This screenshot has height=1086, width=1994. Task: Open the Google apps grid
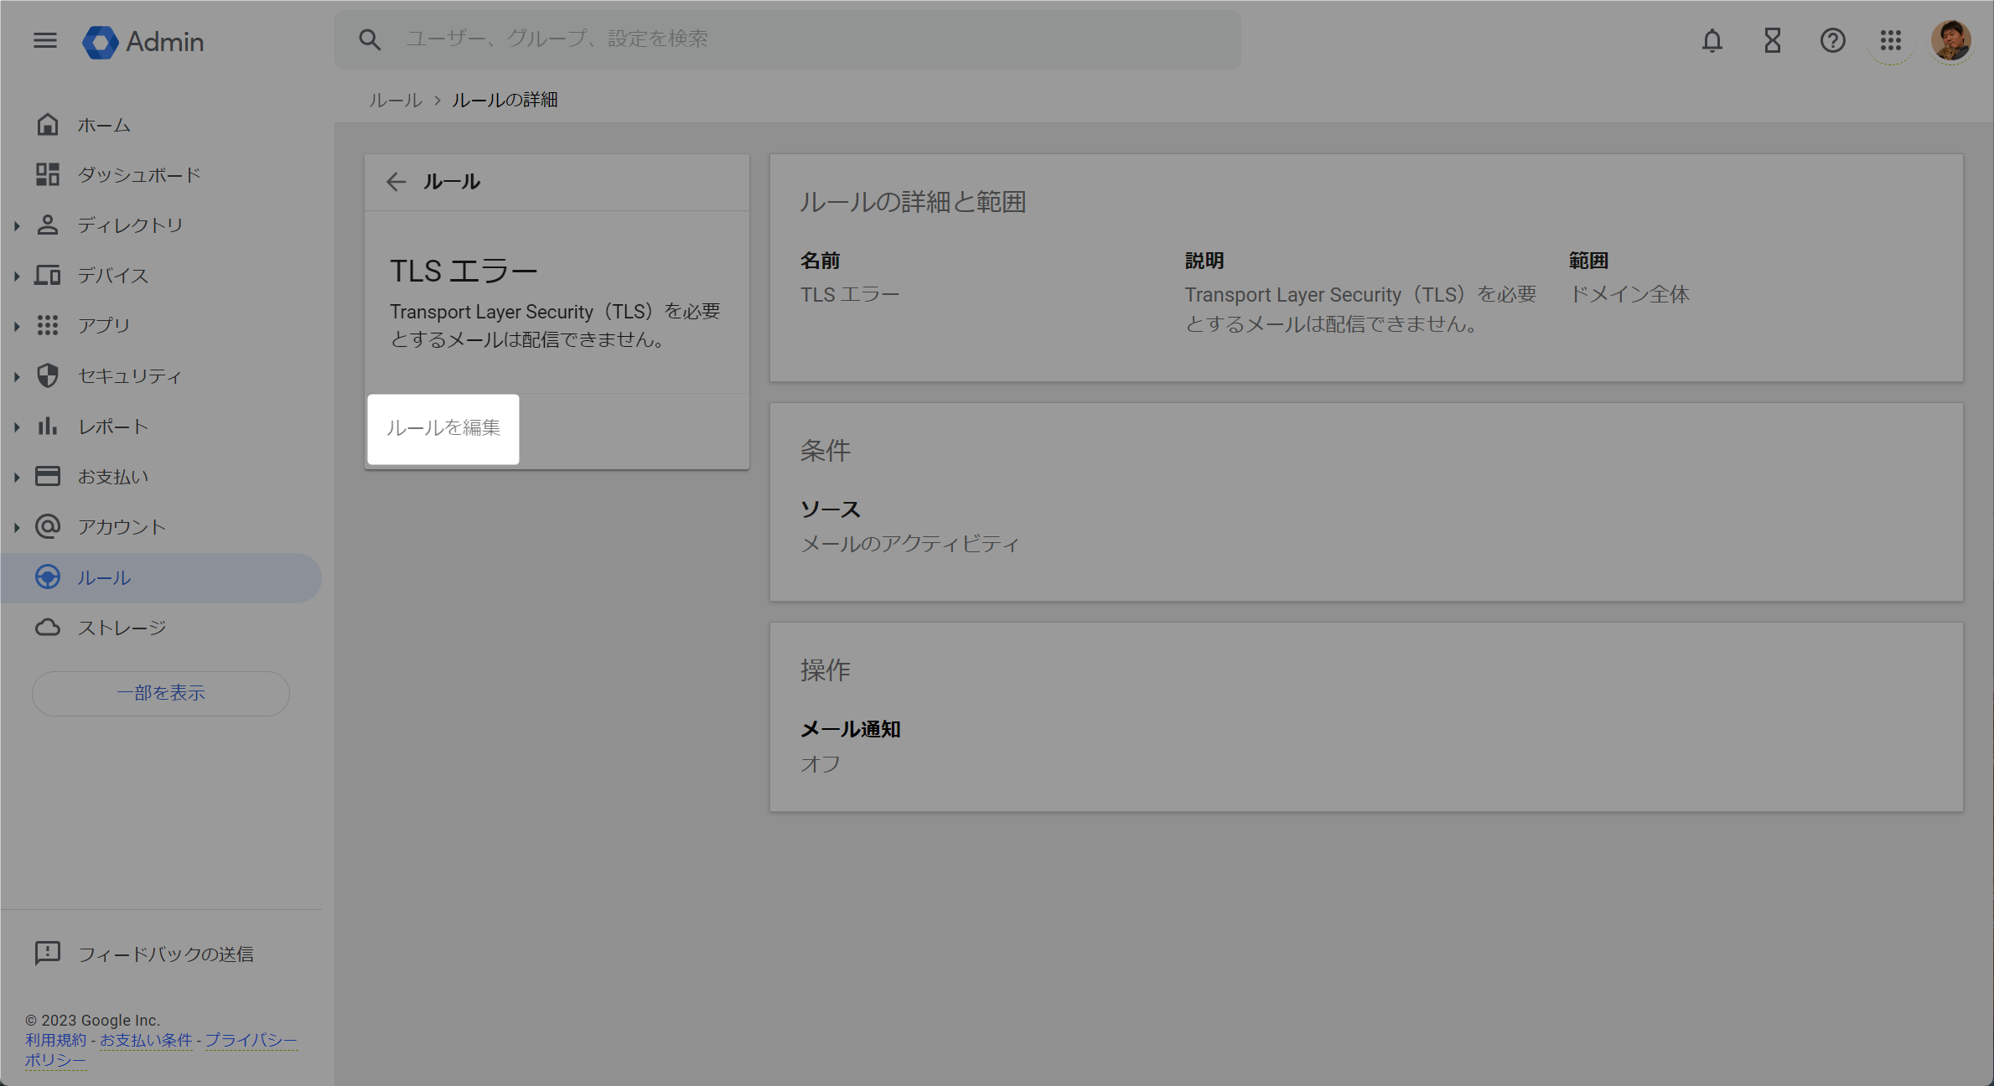[1891, 40]
